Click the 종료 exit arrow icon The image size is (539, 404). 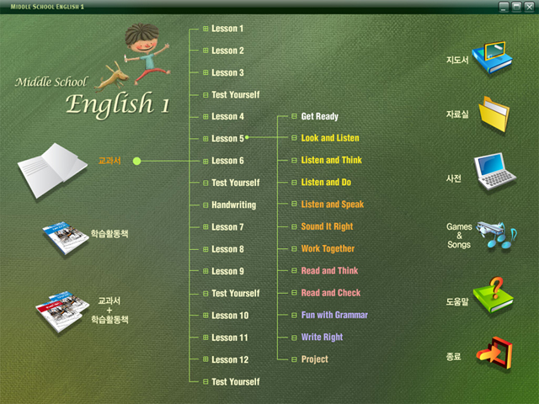(x=491, y=353)
